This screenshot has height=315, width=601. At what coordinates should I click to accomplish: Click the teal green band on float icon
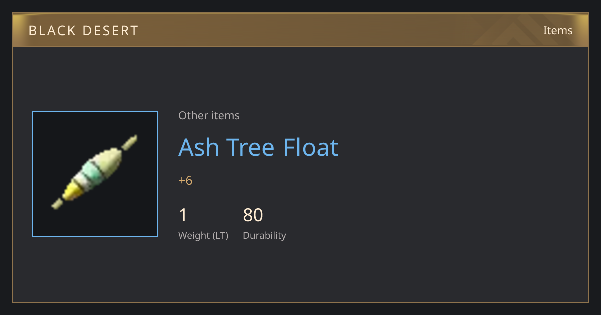point(92,169)
